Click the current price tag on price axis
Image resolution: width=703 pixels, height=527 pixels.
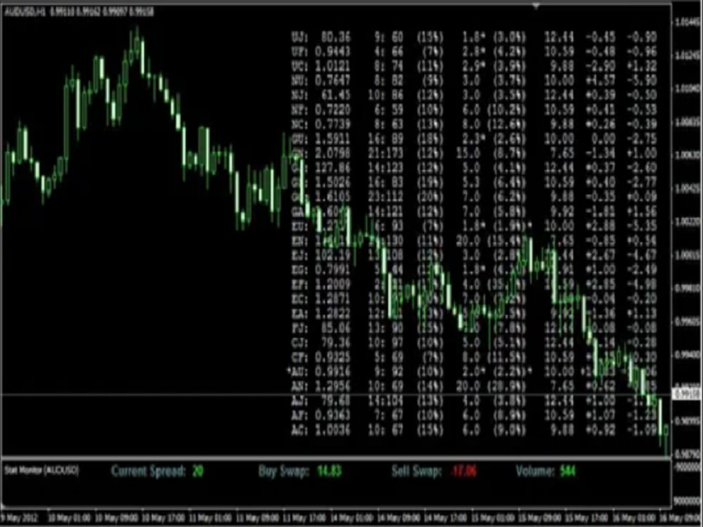pyautogui.click(x=688, y=394)
